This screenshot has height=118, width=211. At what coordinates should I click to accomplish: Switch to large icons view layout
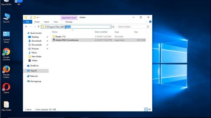point(150,109)
